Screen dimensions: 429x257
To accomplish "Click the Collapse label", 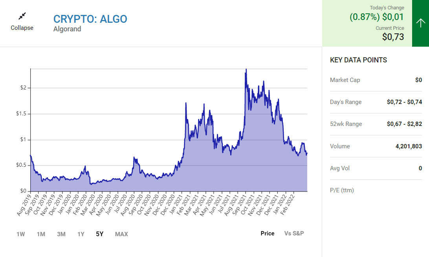I will pyautogui.click(x=22, y=28).
